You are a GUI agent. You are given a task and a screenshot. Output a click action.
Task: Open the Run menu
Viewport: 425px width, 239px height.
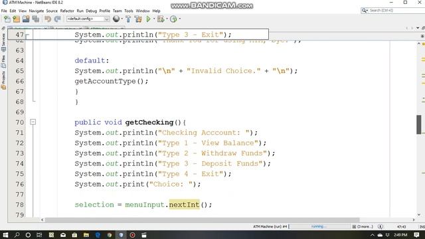pyautogui.click(x=80, y=11)
